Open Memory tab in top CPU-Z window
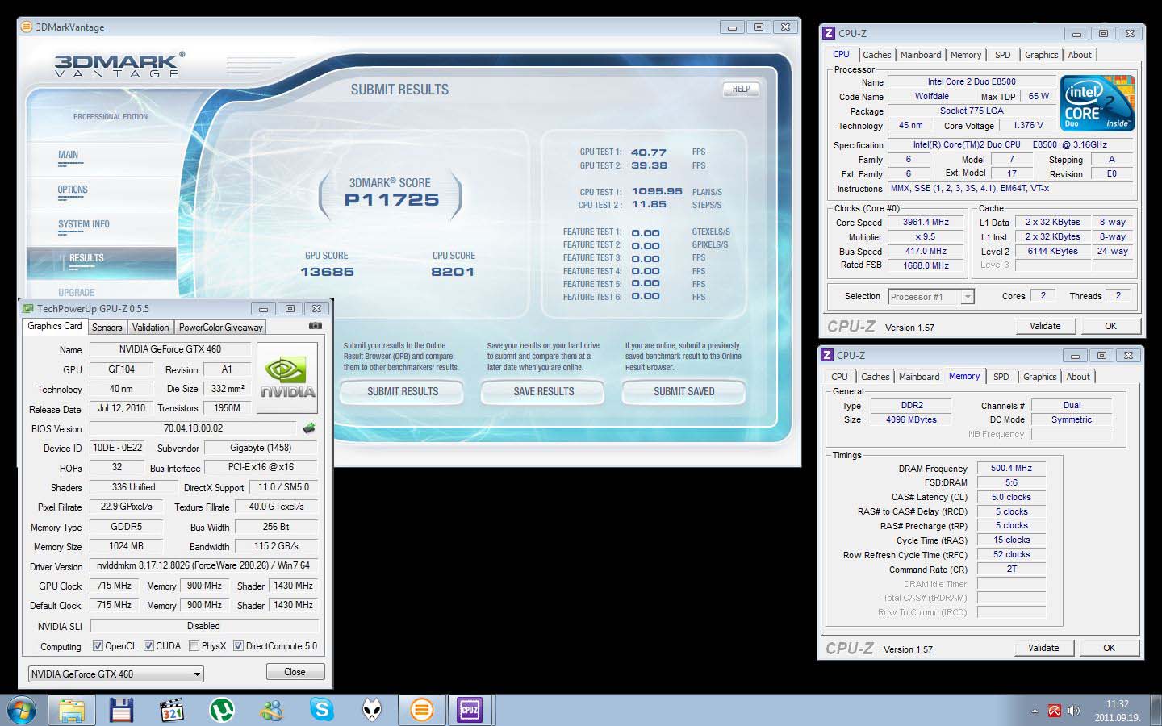1162x726 pixels. [966, 55]
